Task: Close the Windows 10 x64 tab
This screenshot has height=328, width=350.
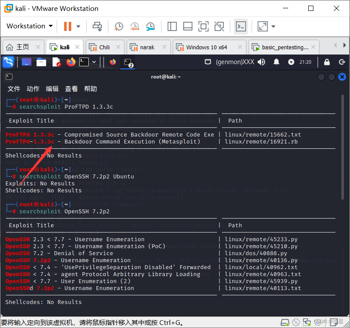Action: click(240, 47)
